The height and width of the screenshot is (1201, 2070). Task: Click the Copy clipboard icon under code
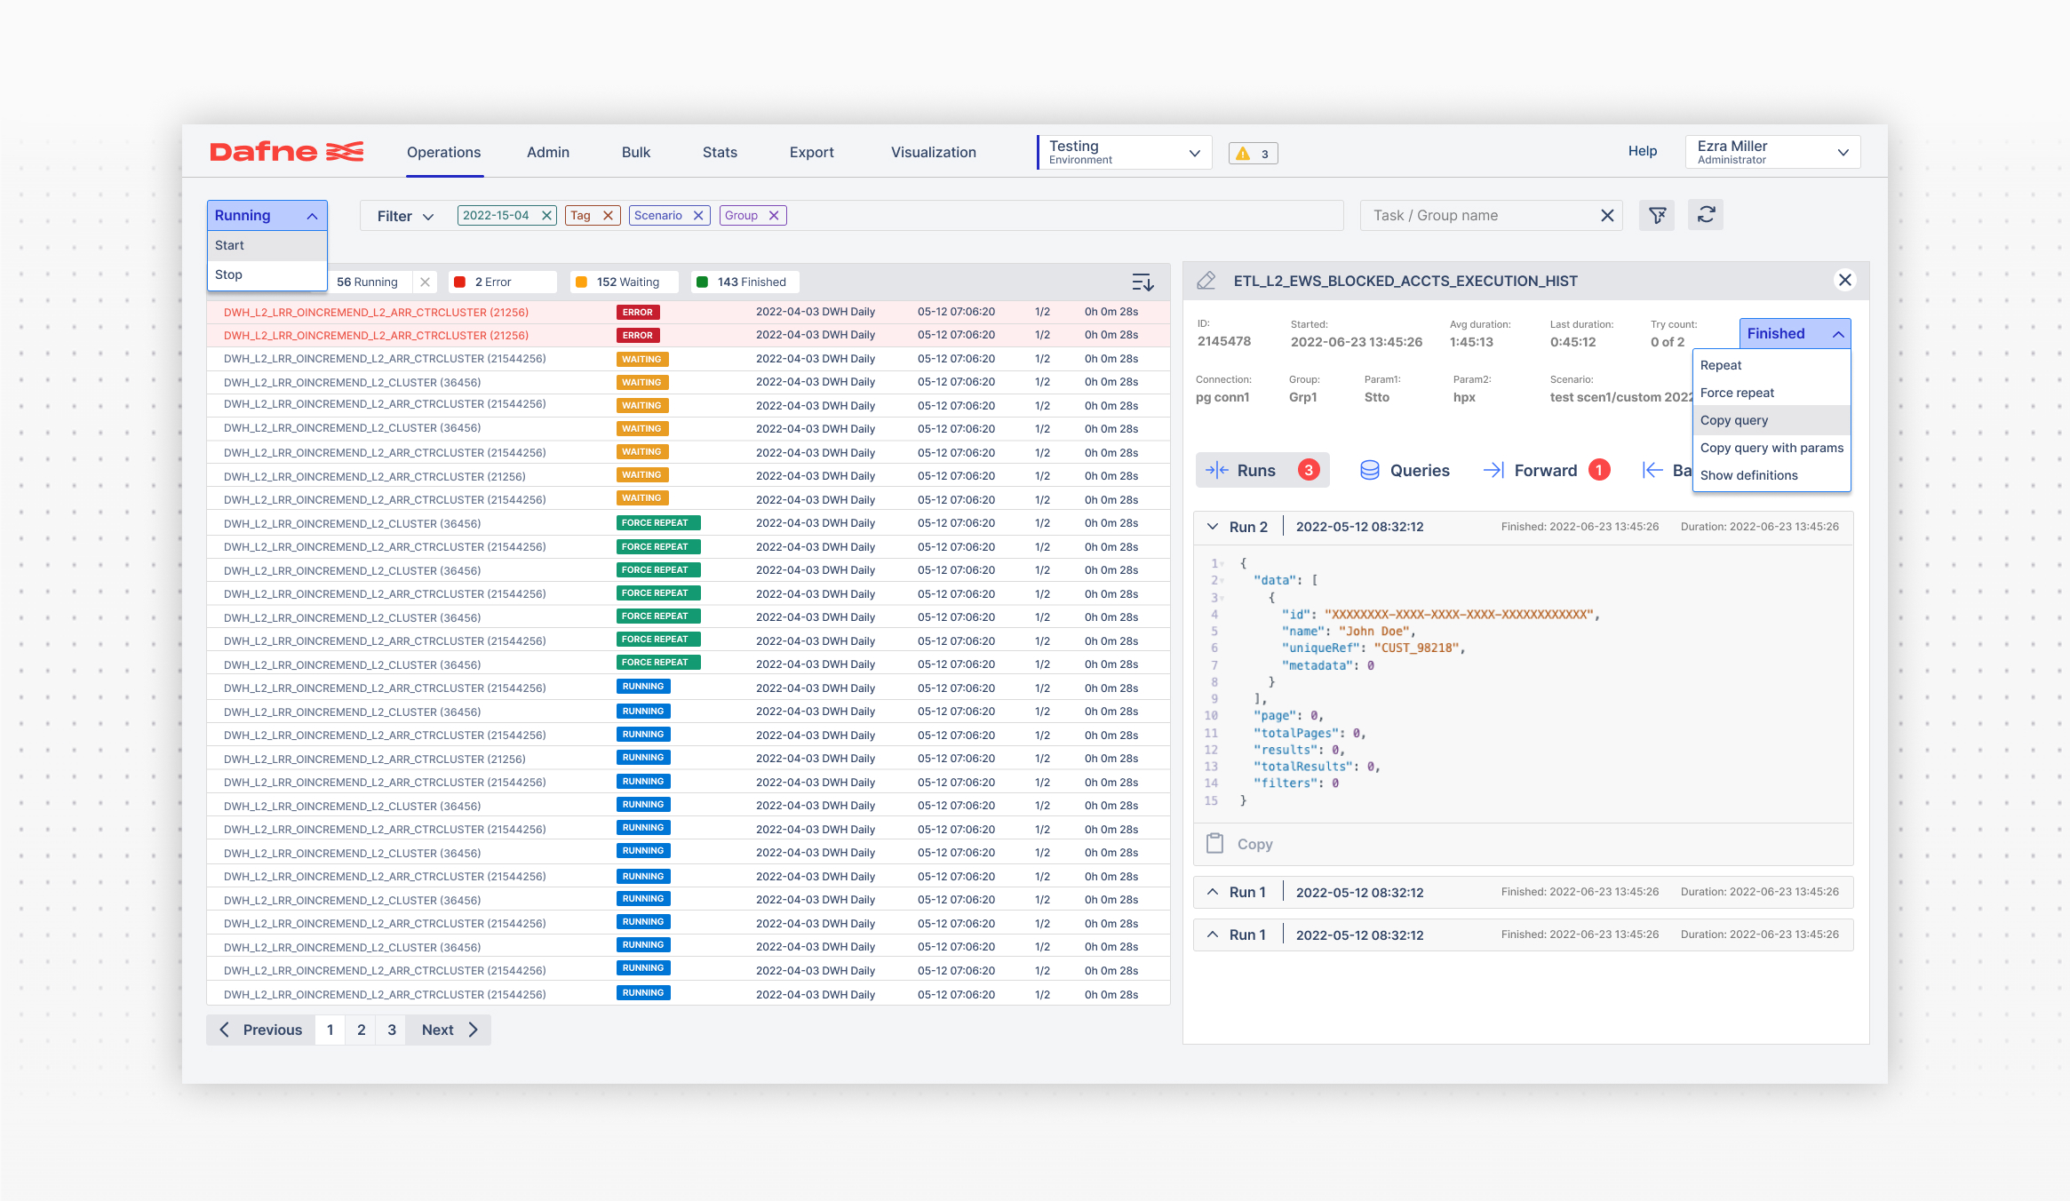click(1214, 843)
